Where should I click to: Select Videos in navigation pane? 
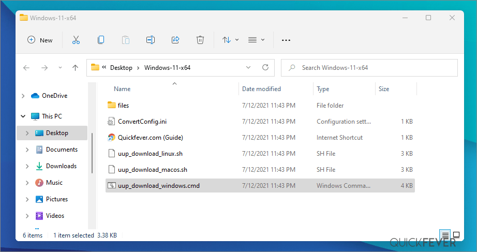(x=55, y=216)
